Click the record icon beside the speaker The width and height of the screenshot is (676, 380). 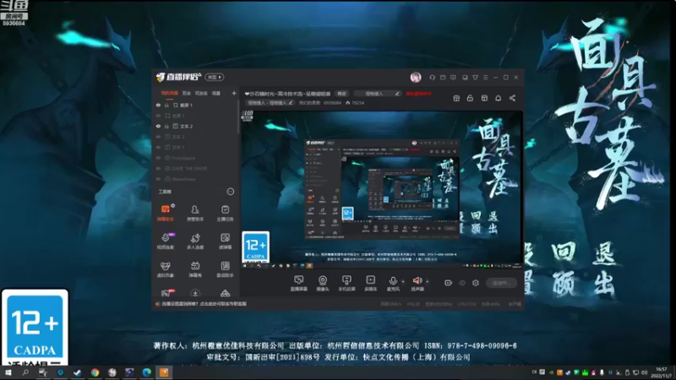[x=448, y=283]
